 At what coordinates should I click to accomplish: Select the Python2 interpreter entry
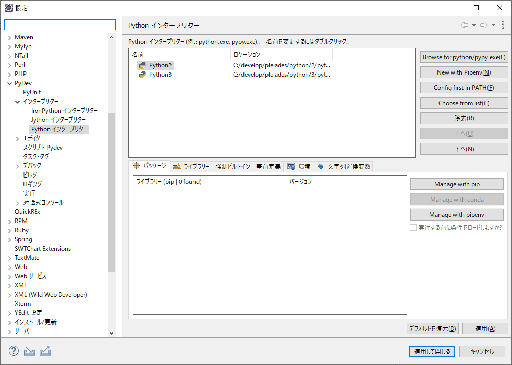[160, 65]
